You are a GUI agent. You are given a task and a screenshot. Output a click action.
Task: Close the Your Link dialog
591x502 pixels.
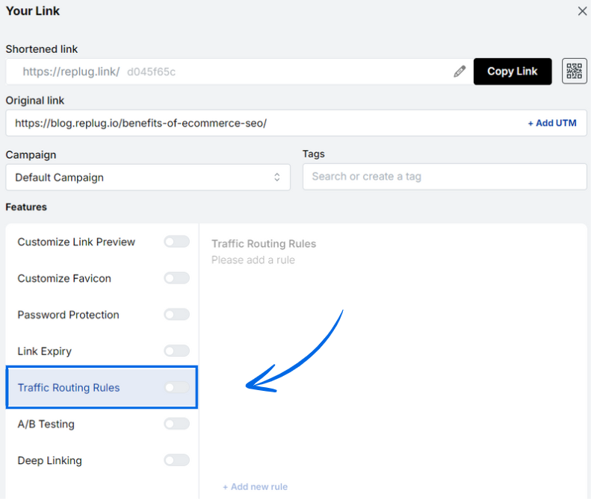[582, 11]
